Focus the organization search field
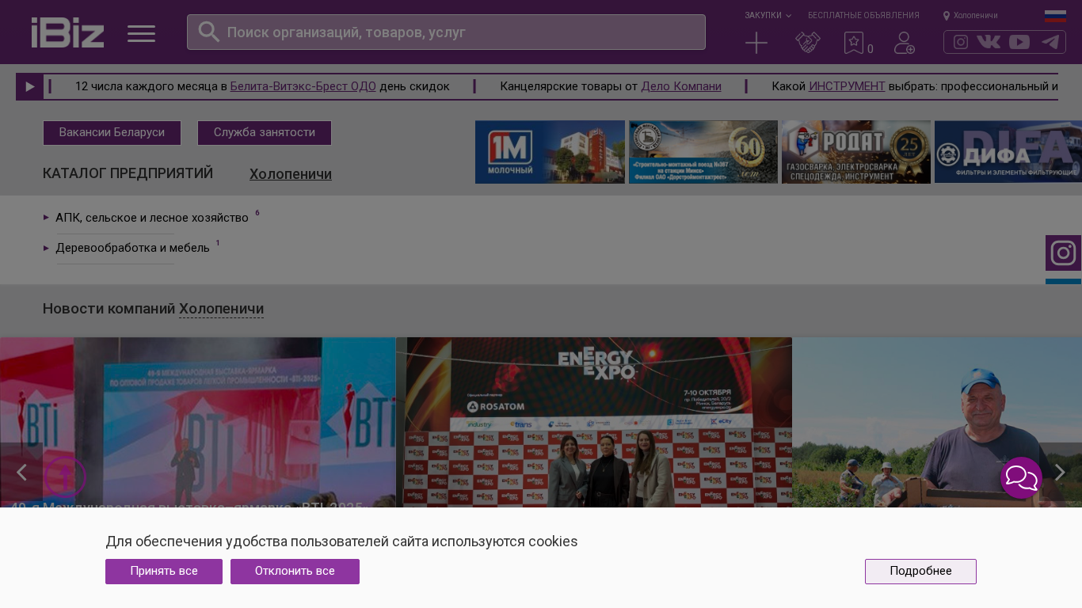This screenshot has width=1082, height=608. pyautogui.click(x=446, y=32)
